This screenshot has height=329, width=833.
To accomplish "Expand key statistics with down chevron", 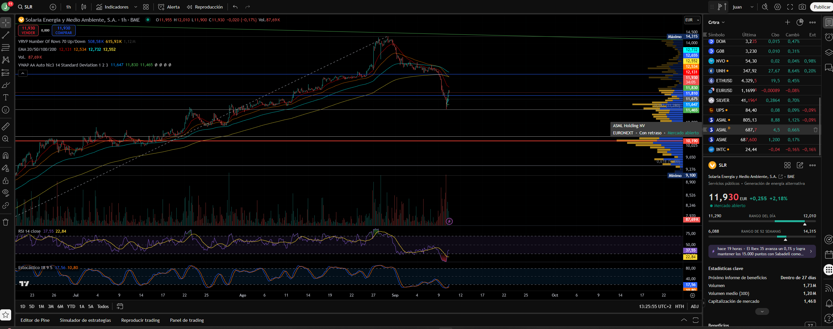I will 762,311.
